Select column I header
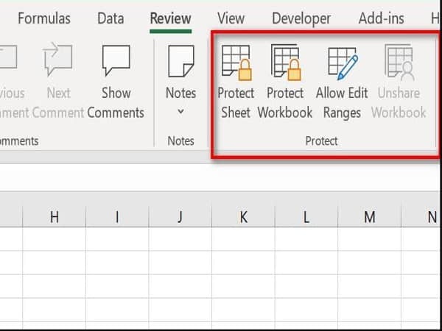 (x=117, y=217)
